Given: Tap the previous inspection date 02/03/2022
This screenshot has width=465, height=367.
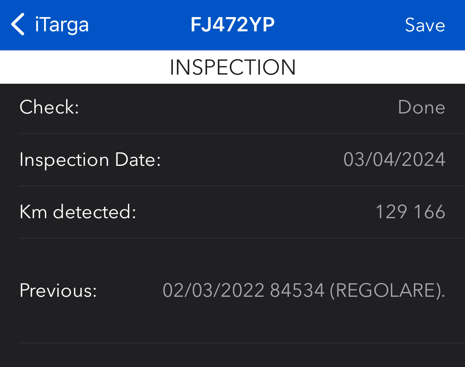Looking at the screenshot, I should [x=213, y=290].
